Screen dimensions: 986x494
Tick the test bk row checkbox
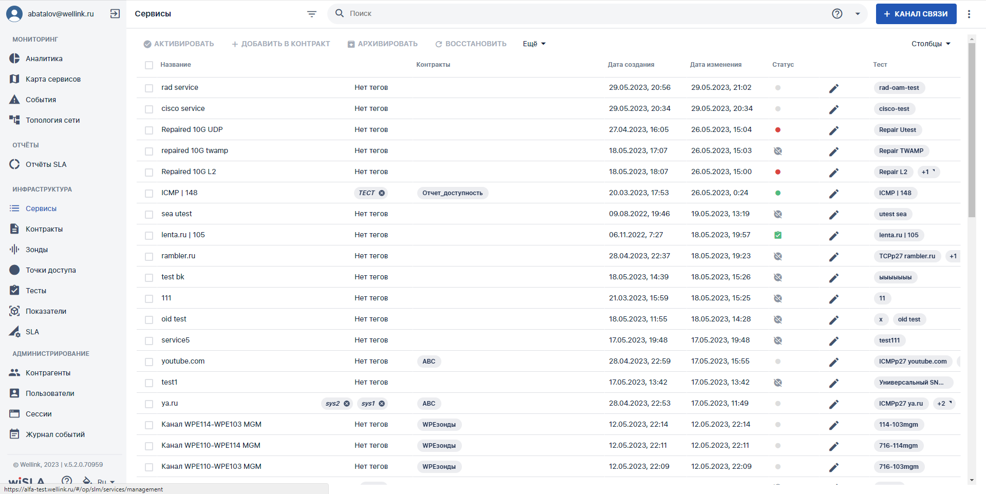(149, 278)
